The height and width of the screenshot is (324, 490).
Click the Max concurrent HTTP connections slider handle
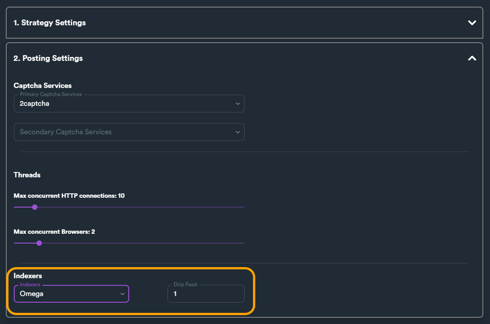tap(35, 207)
